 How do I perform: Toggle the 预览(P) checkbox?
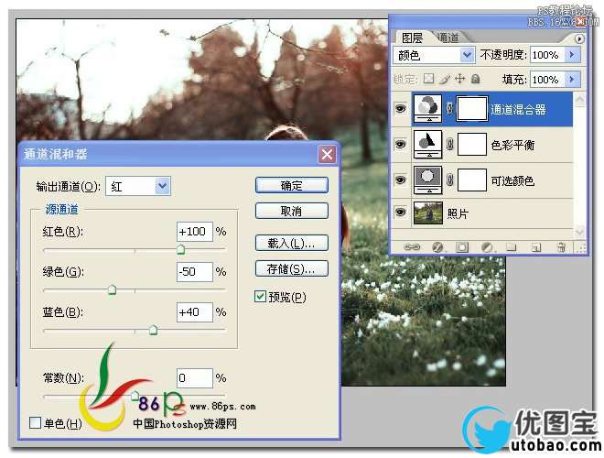point(260,296)
